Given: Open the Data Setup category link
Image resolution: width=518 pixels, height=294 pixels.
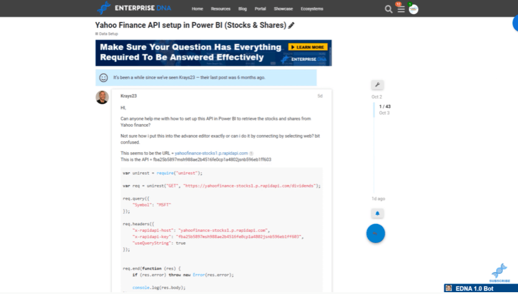Looking at the screenshot, I should [108, 34].
